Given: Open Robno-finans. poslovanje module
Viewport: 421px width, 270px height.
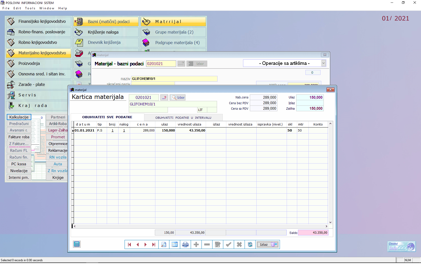Looking at the screenshot, I should tap(39, 32).
